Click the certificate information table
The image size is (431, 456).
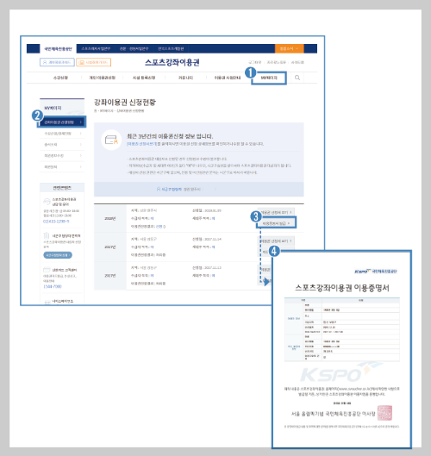pos(342,329)
